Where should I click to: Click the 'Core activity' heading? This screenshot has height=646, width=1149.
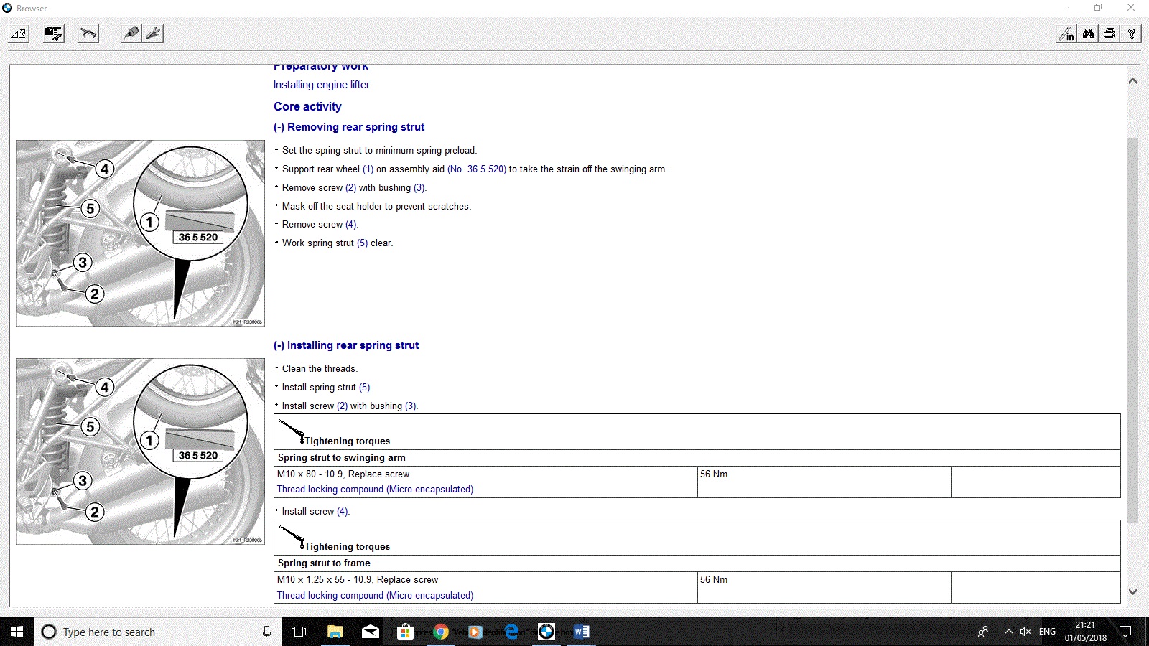click(x=307, y=106)
